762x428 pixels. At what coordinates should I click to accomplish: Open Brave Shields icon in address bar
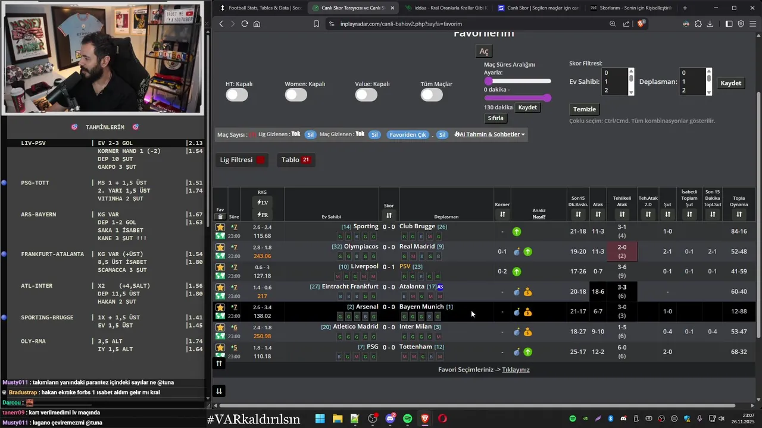click(x=641, y=24)
